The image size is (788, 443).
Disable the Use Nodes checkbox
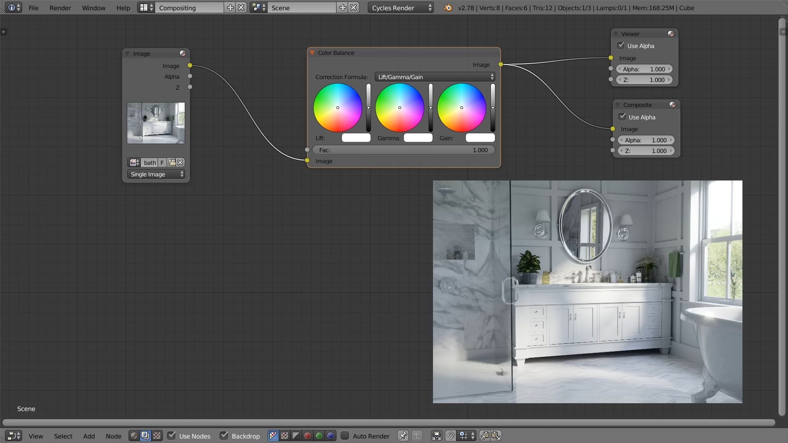pos(172,436)
